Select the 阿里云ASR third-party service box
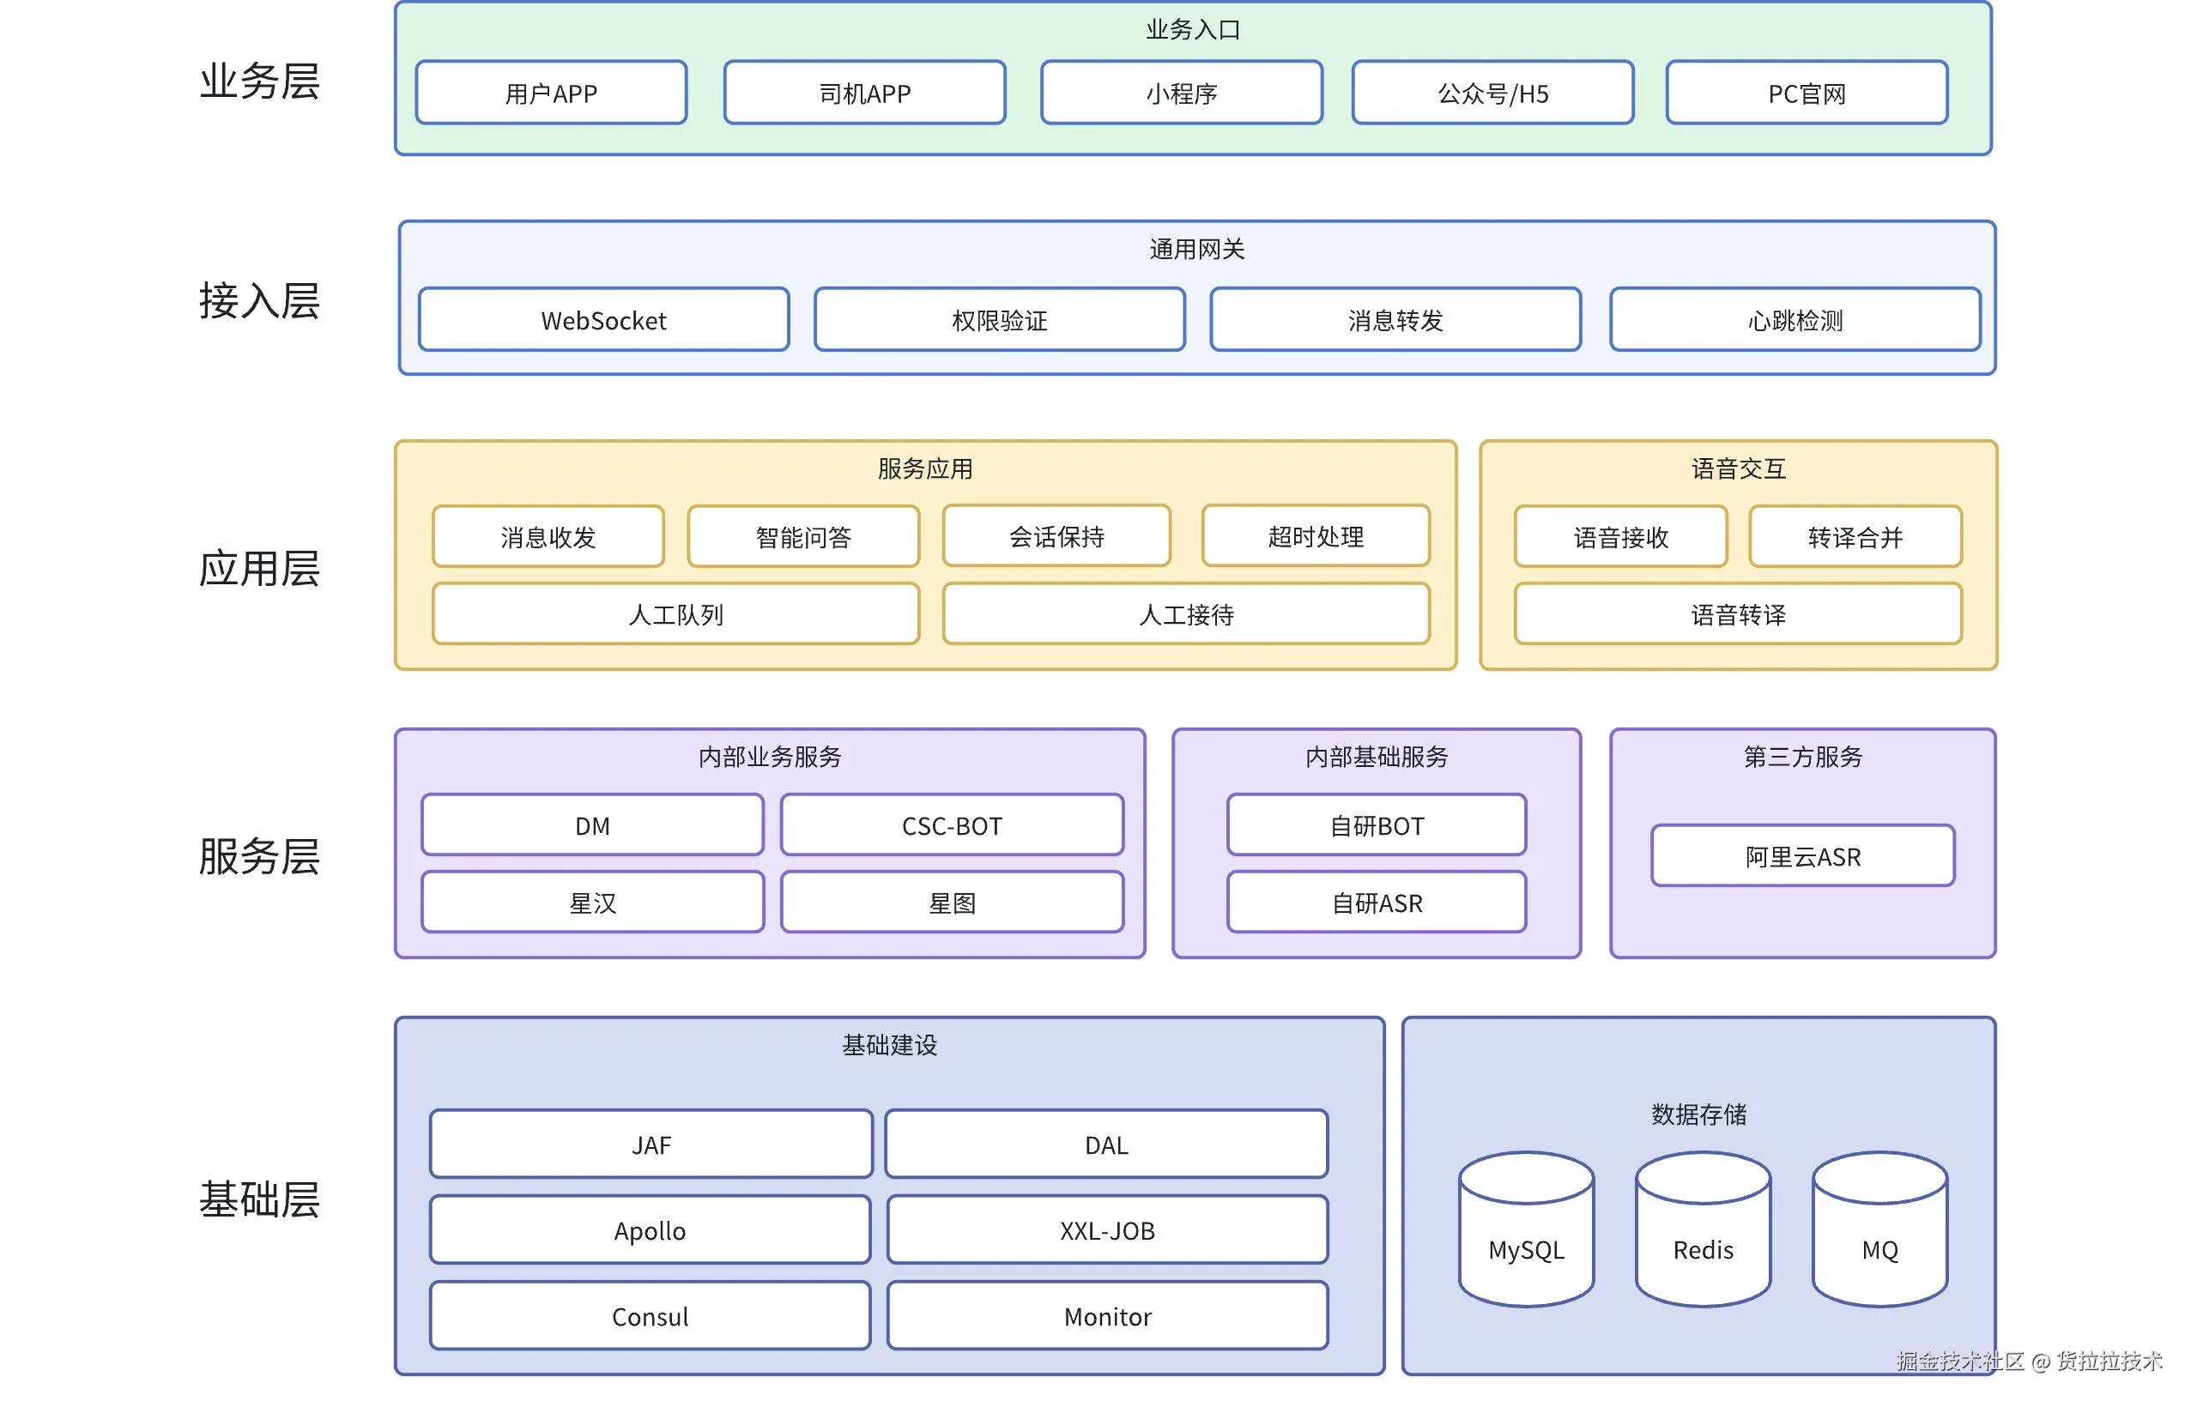Image resolution: width=2197 pixels, height=1407 pixels. (1801, 855)
